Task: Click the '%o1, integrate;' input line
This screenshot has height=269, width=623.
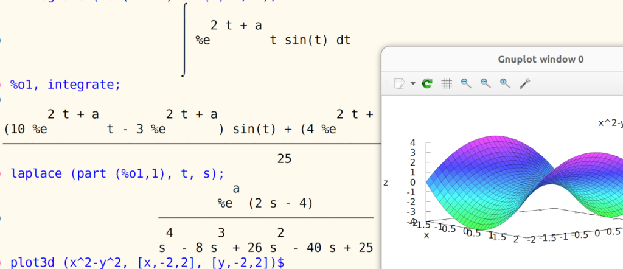Action: 66,85
